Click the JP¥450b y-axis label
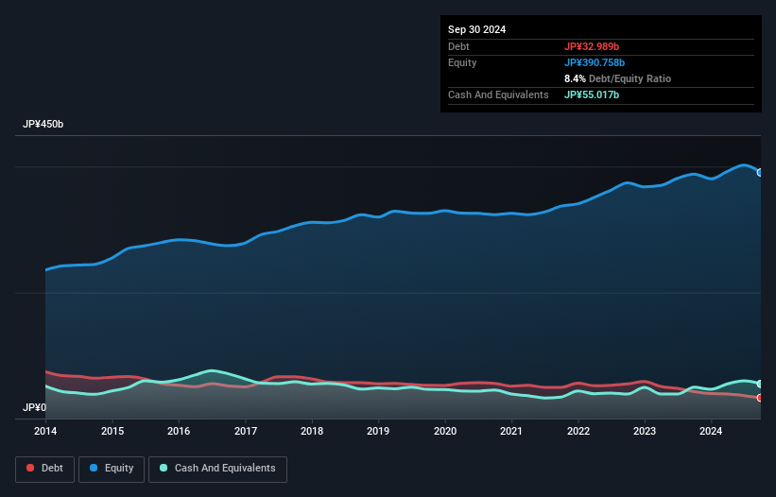The height and width of the screenshot is (497, 776). (43, 124)
